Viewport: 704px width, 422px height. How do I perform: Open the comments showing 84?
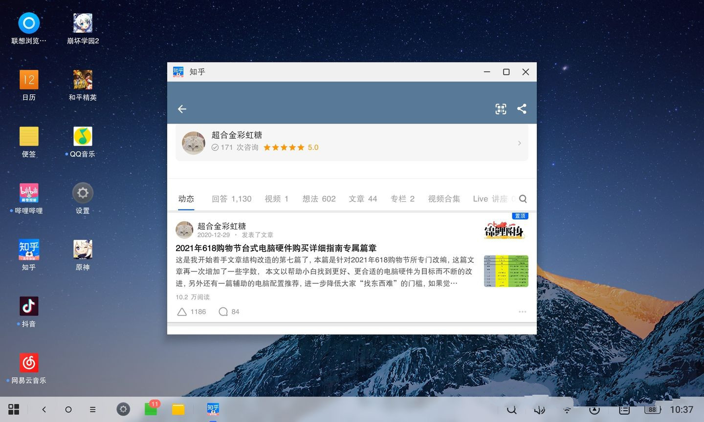pos(229,312)
